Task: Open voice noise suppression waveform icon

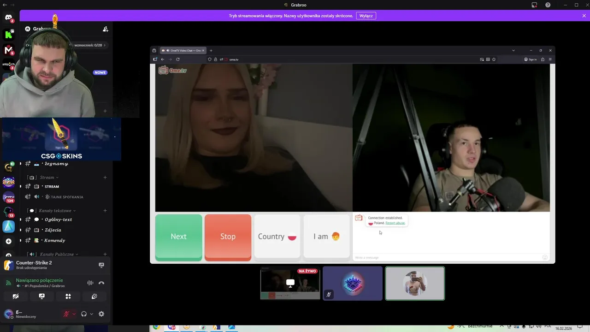Action: [90, 283]
